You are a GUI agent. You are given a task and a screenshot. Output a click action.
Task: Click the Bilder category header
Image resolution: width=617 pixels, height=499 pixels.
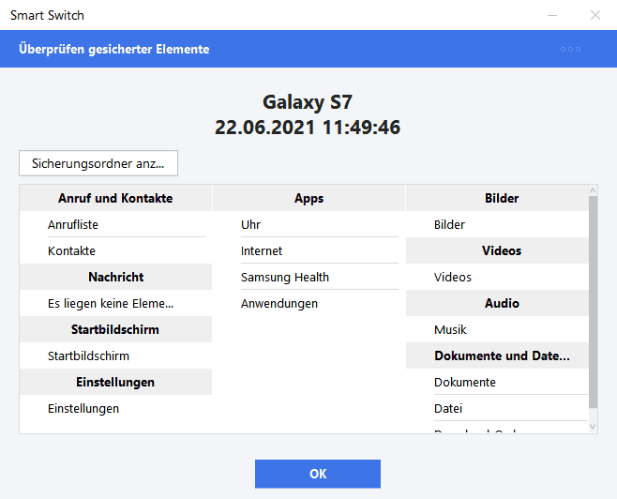click(497, 198)
